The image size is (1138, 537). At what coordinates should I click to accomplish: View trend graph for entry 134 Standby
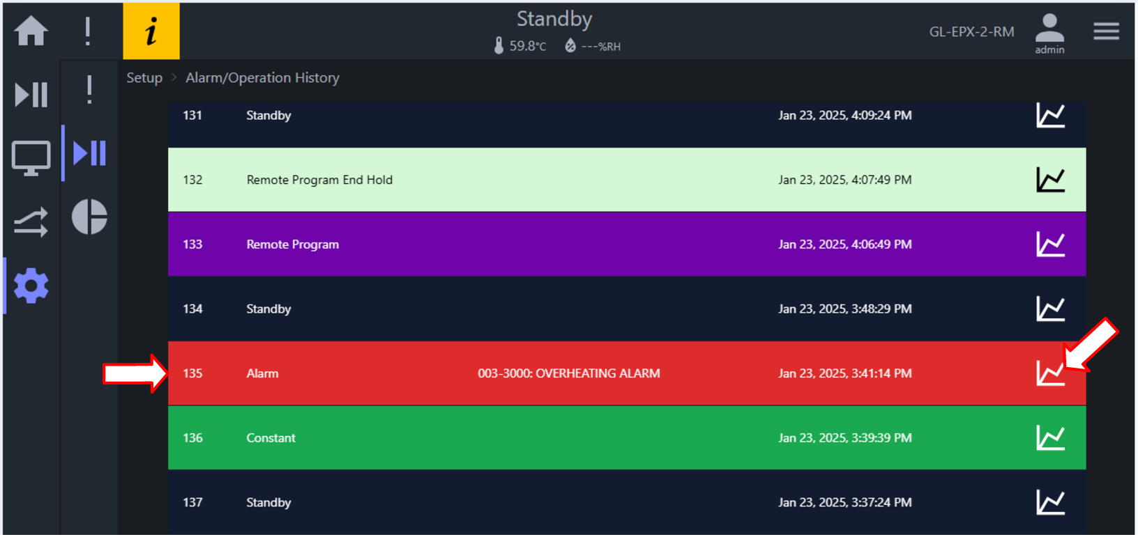1050,309
